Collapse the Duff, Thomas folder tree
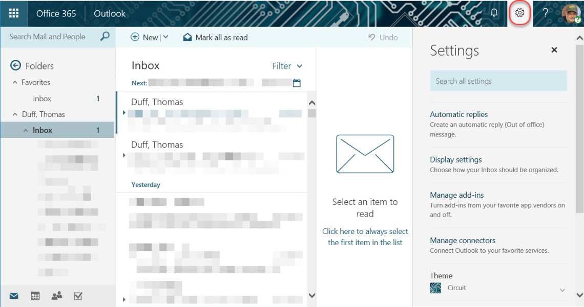 click(x=15, y=114)
